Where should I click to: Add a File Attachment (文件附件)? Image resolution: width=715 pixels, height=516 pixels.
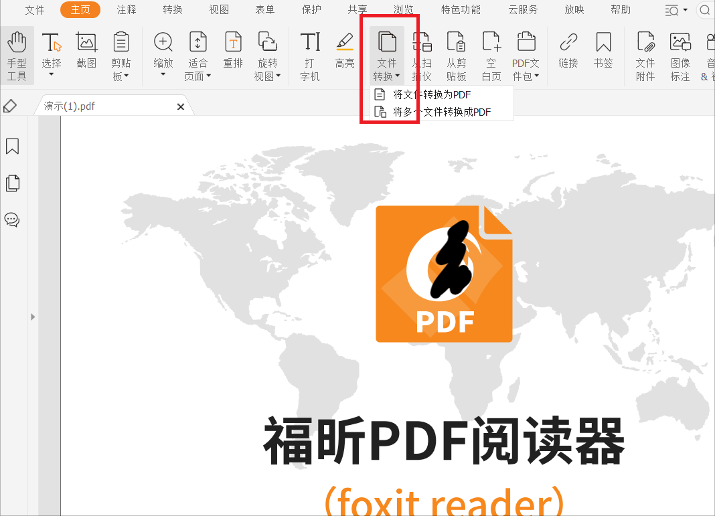(x=645, y=55)
